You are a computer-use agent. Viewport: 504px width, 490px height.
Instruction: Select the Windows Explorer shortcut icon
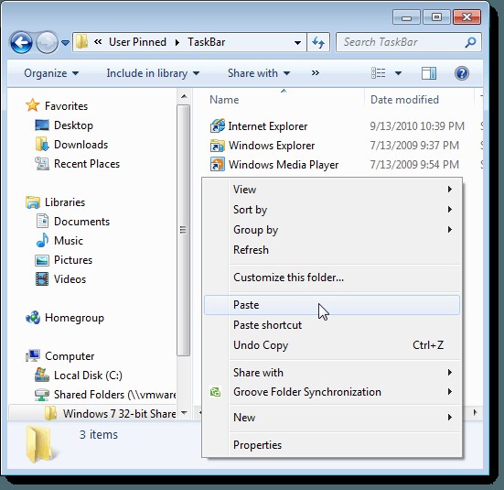[218, 146]
